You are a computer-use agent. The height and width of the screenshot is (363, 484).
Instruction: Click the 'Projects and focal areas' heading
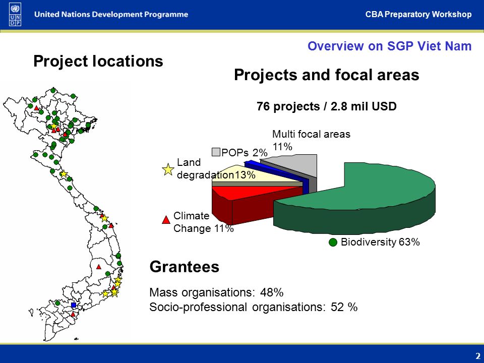pos(327,75)
